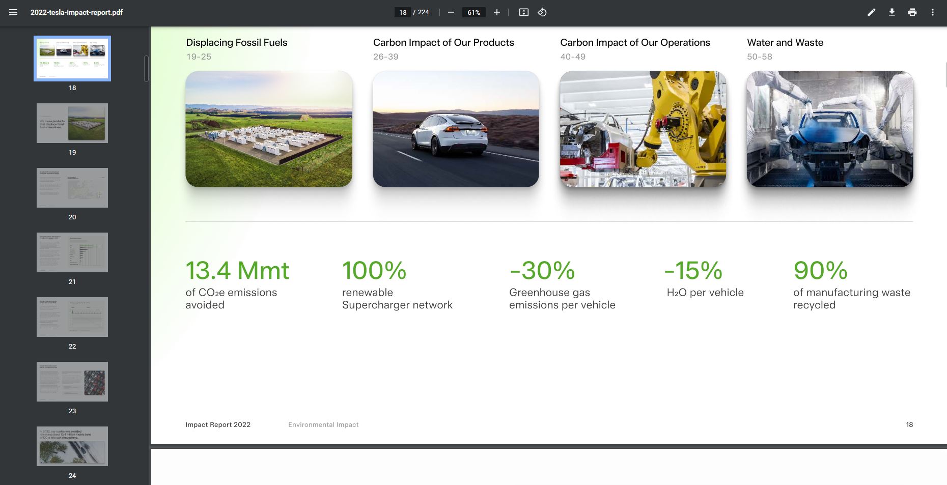Click the '26-39' page range text

(386, 56)
